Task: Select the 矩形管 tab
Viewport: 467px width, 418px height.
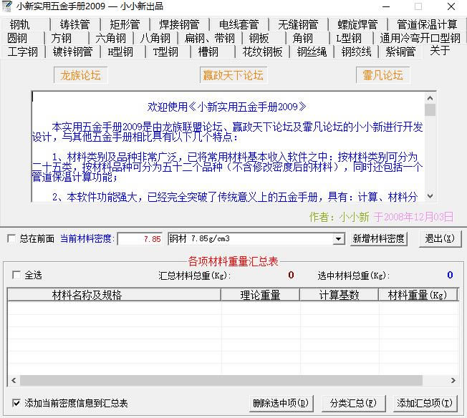Action: [x=125, y=24]
